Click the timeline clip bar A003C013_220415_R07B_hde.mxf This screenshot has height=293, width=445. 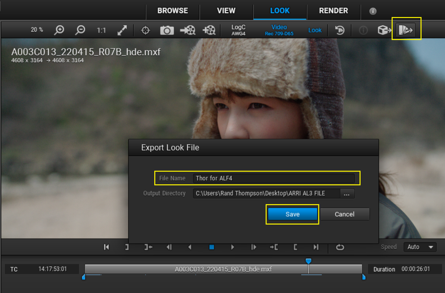[x=223, y=269]
